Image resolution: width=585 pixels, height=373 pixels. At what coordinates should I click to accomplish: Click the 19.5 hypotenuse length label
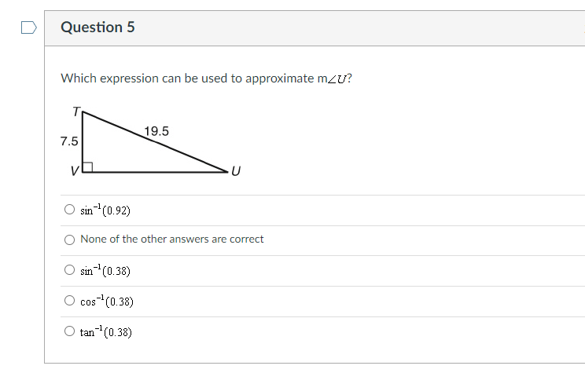(156, 131)
